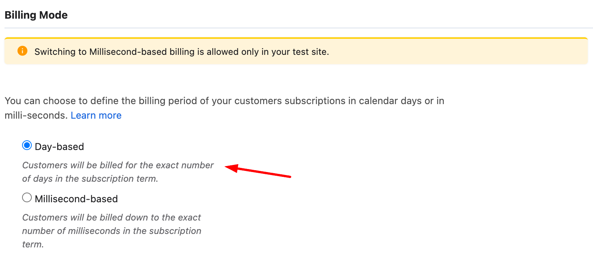Screen dimensions: 593x253
Task: Click the orange info icon in the banner
Action: coord(22,51)
